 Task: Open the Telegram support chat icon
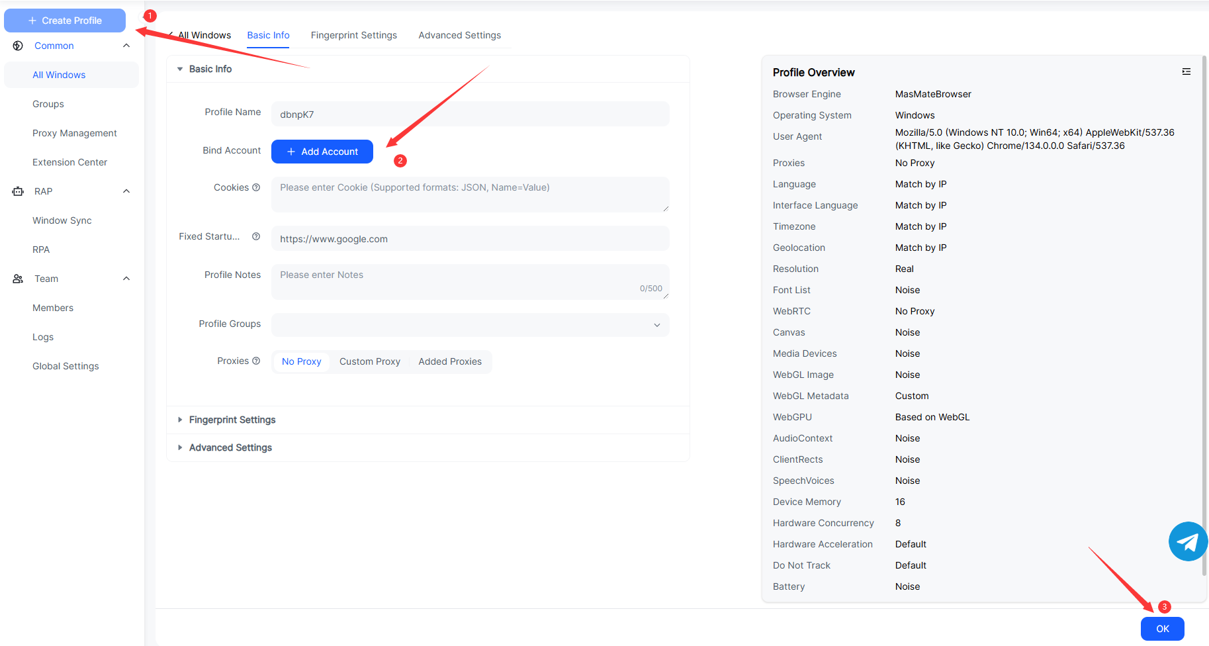click(x=1188, y=541)
